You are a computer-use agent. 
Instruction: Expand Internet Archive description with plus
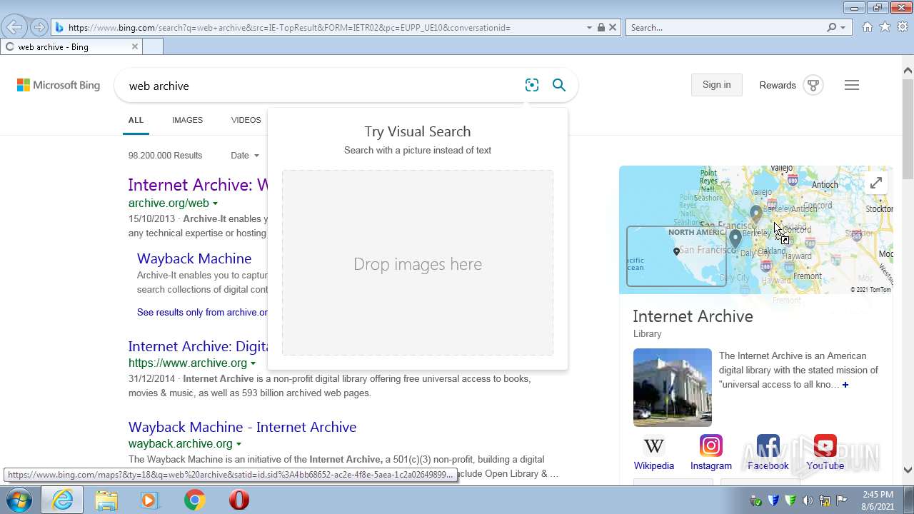coord(845,385)
